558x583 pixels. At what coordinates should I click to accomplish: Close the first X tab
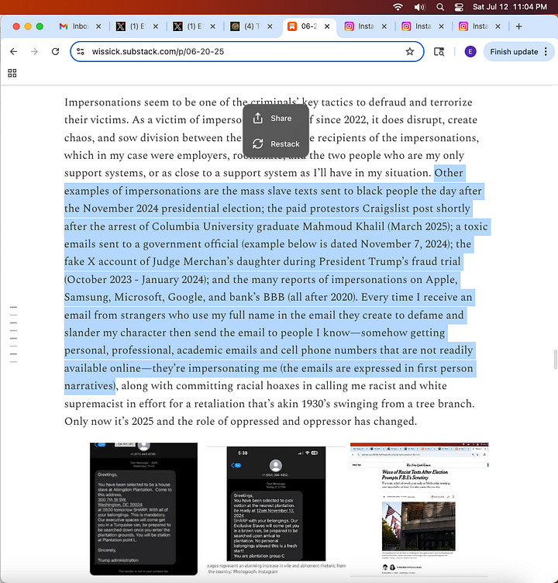[156, 26]
